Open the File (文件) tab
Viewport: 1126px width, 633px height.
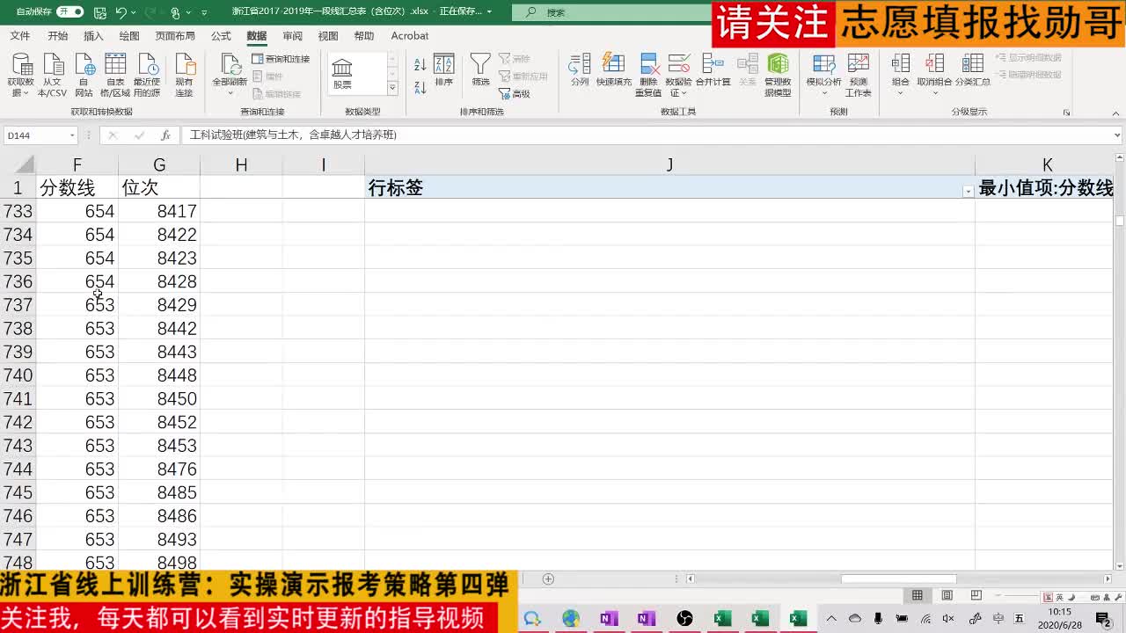point(19,36)
